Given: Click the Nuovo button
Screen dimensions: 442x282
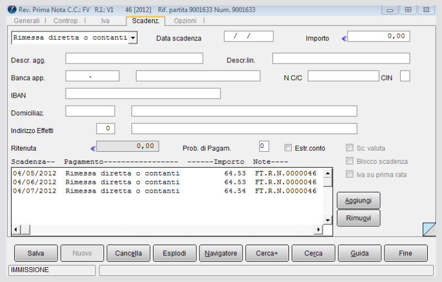Looking at the screenshot, I should pos(82,253).
